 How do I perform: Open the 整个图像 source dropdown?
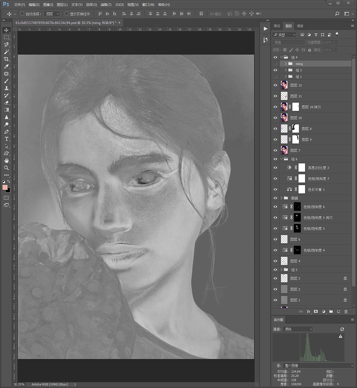click(x=319, y=366)
